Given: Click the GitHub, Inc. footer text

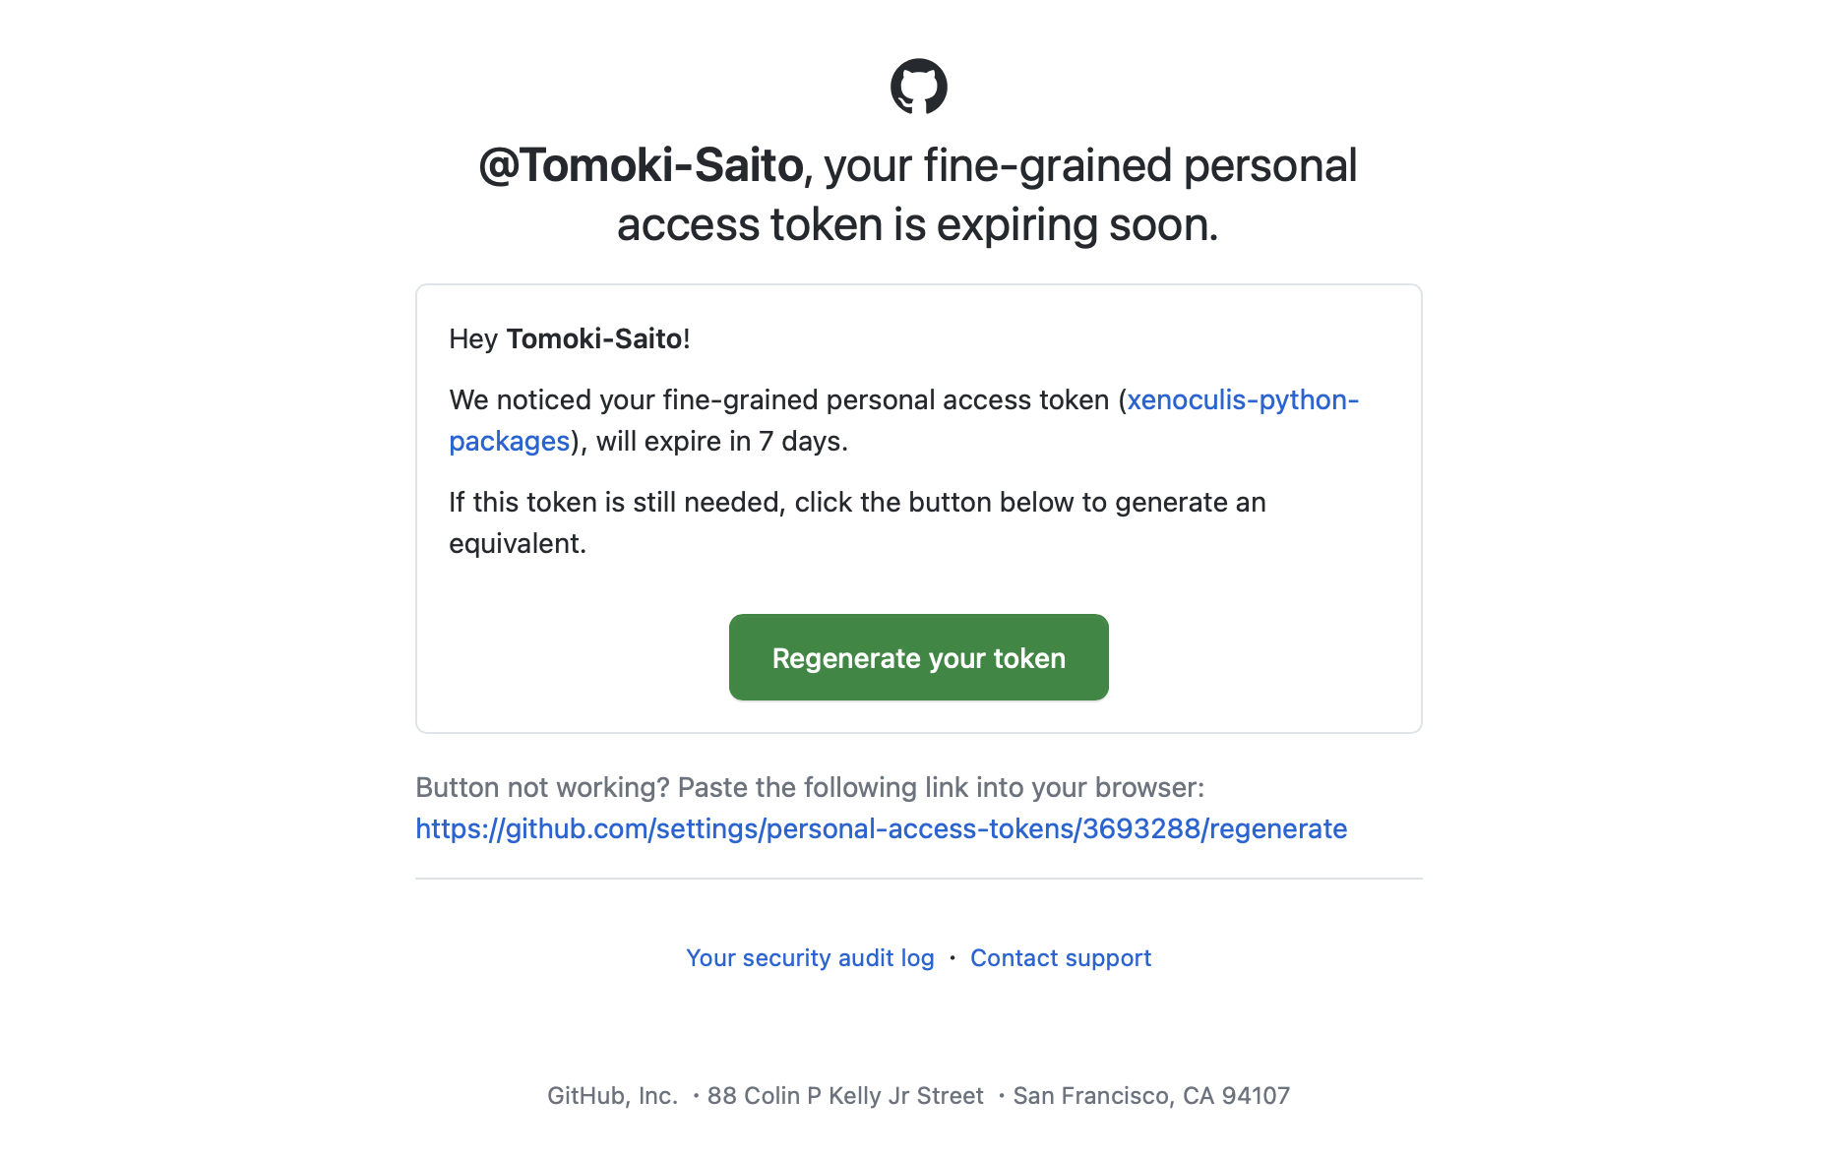Looking at the screenshot, I should coord(612,1095).
